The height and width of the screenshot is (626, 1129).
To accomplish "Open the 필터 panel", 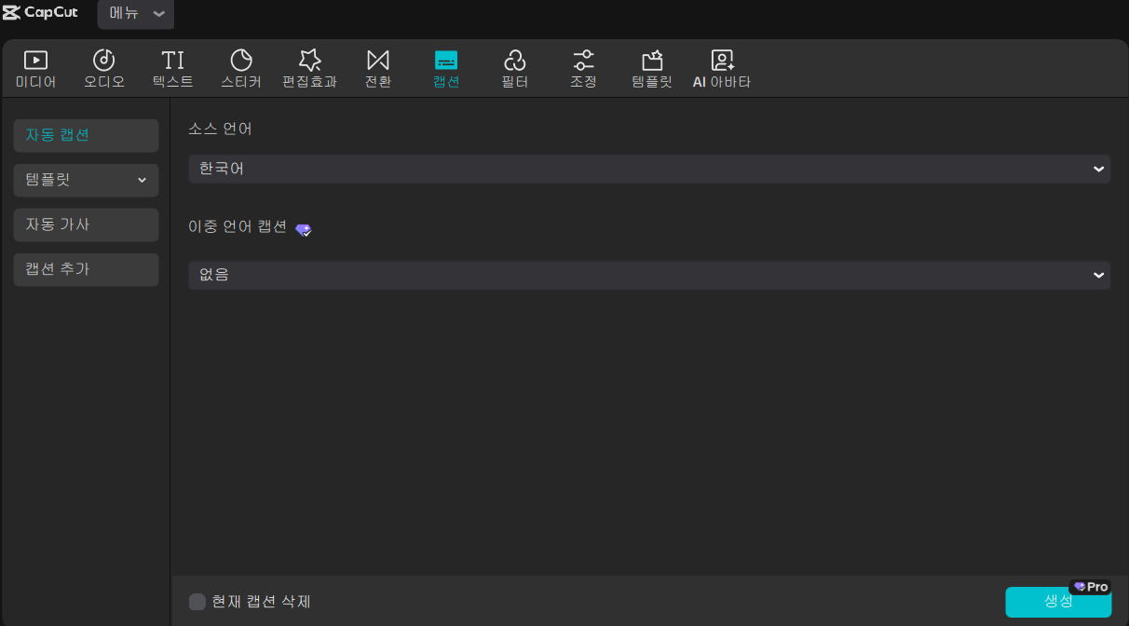I will [515, 67].
